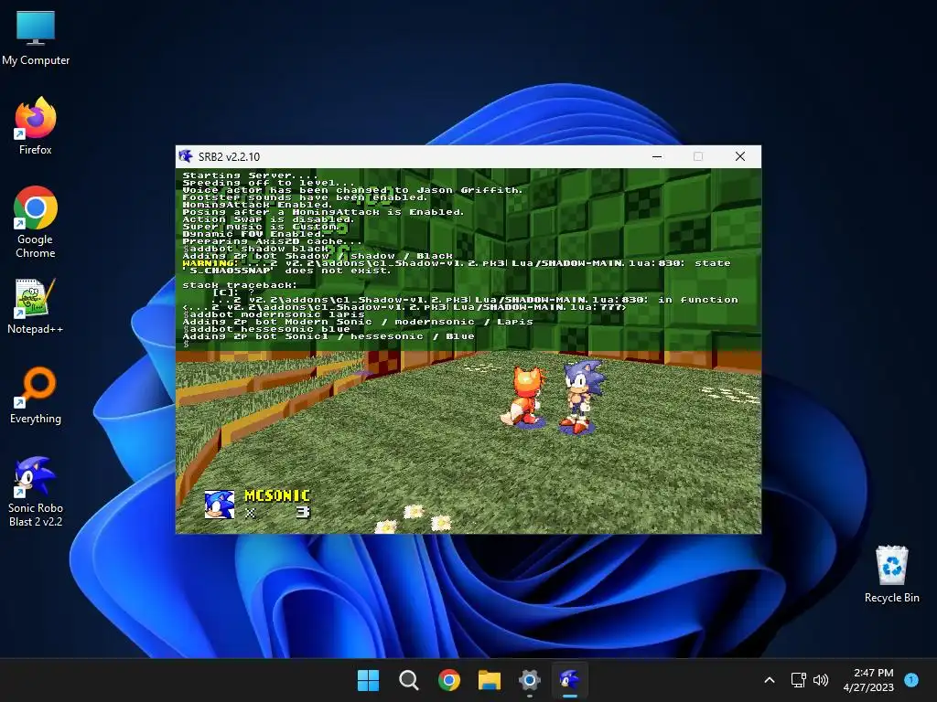Select the Notepad++ desktop shortcut
The height and width of the screenshot is (702, 937).
tap(36, 306)
